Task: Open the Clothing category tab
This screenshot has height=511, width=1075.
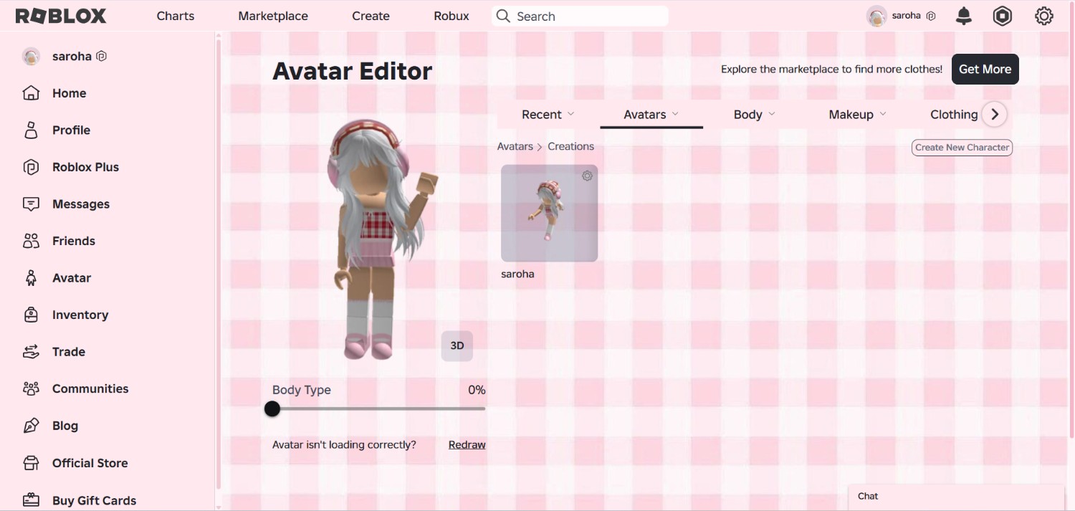Action: [x=953, y=114]
